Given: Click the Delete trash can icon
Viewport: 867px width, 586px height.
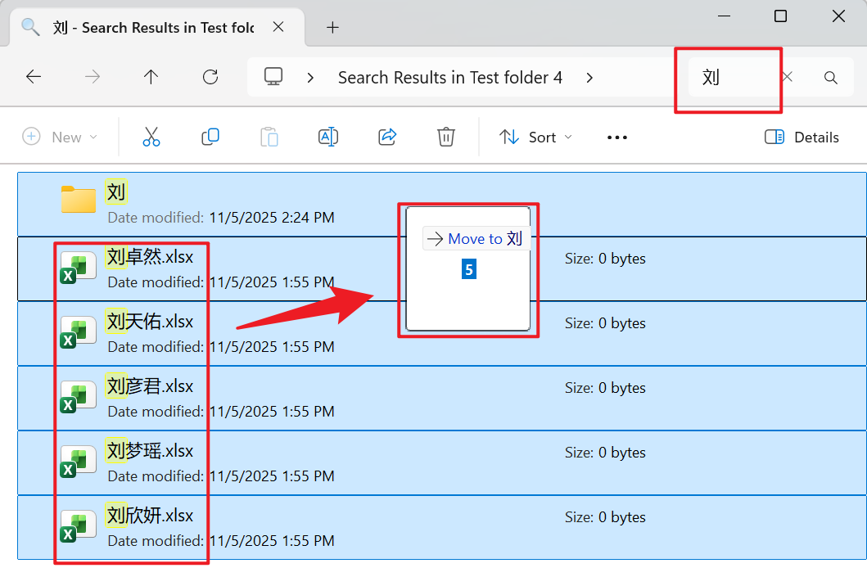Looking at the screenshot, I should [x=445, y=137].
